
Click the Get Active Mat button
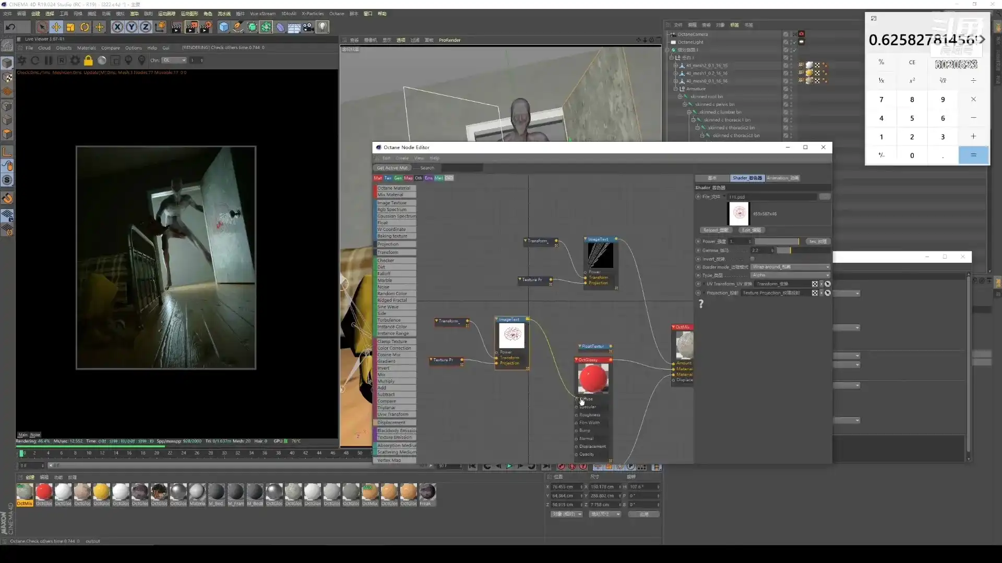[x=392, y=168]
